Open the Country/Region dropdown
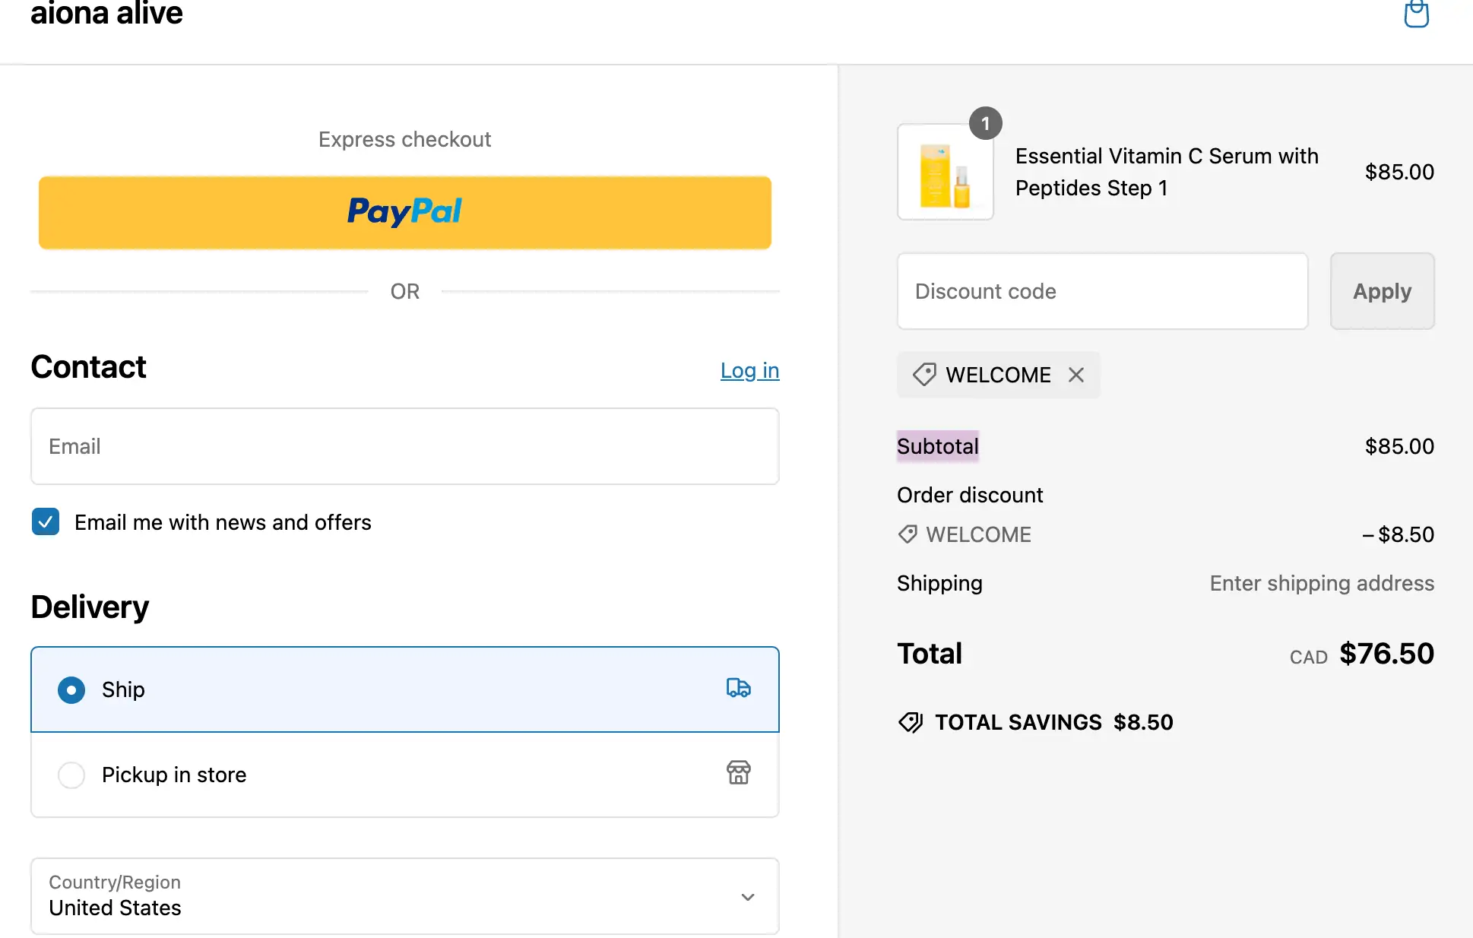 click(x=405, y=896)
